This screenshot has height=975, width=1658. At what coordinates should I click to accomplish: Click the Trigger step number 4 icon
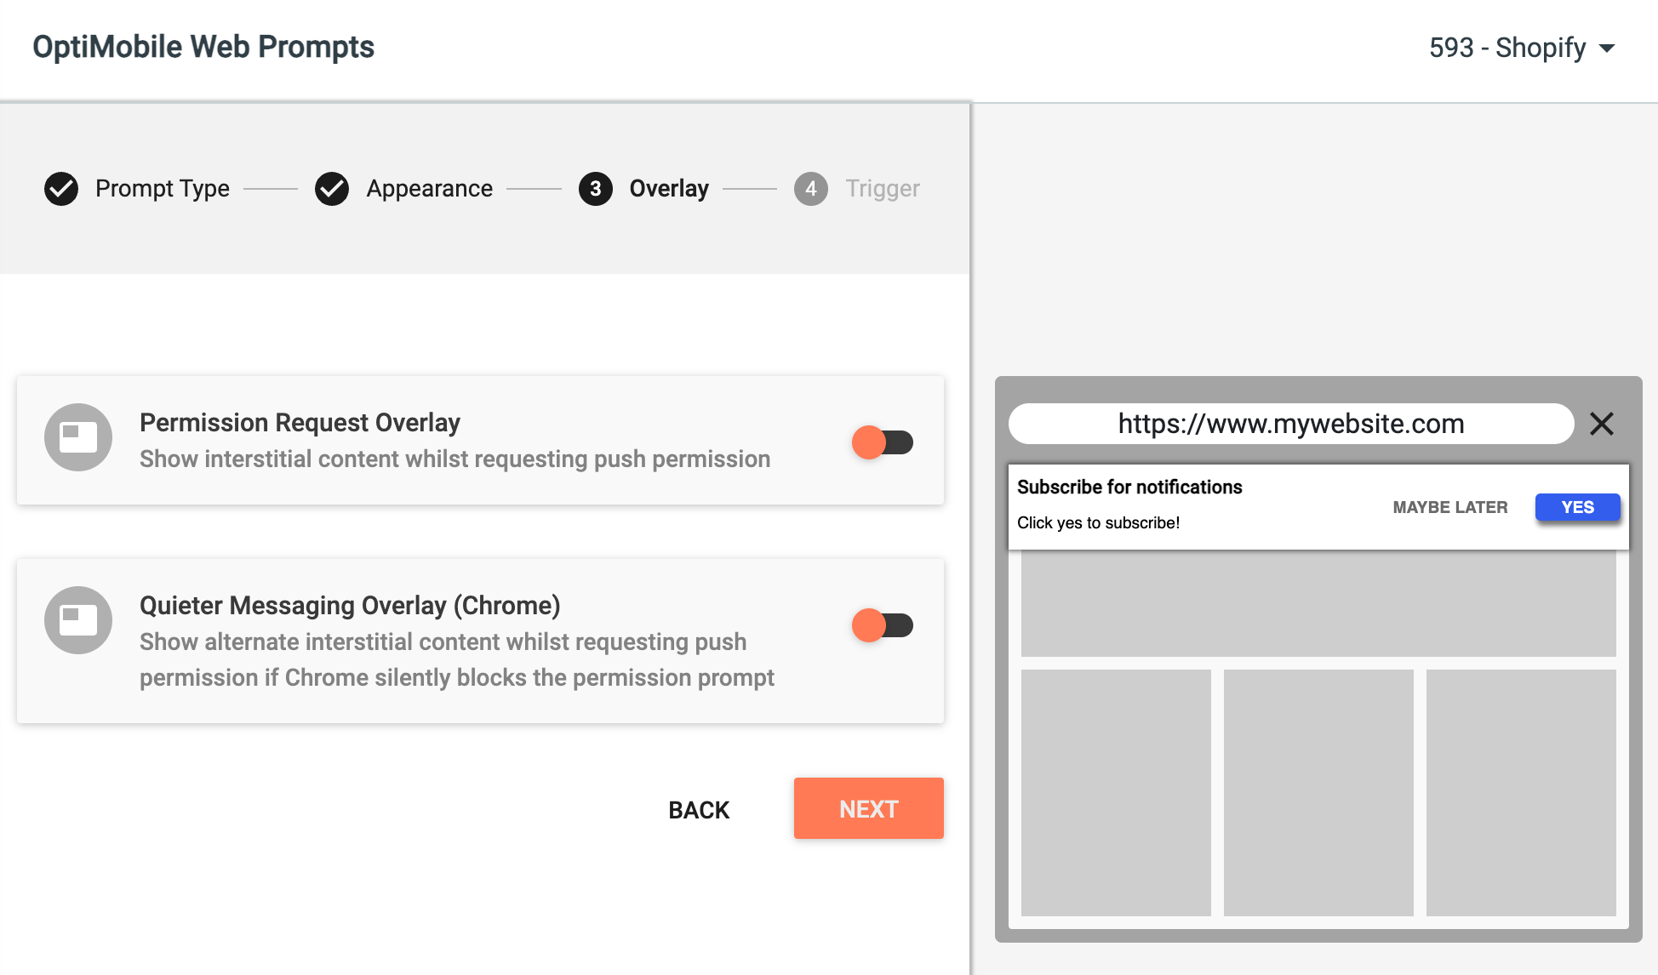[811, 189]
